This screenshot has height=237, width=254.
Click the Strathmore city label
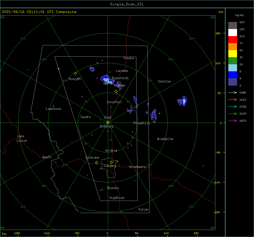pos(137,167)
